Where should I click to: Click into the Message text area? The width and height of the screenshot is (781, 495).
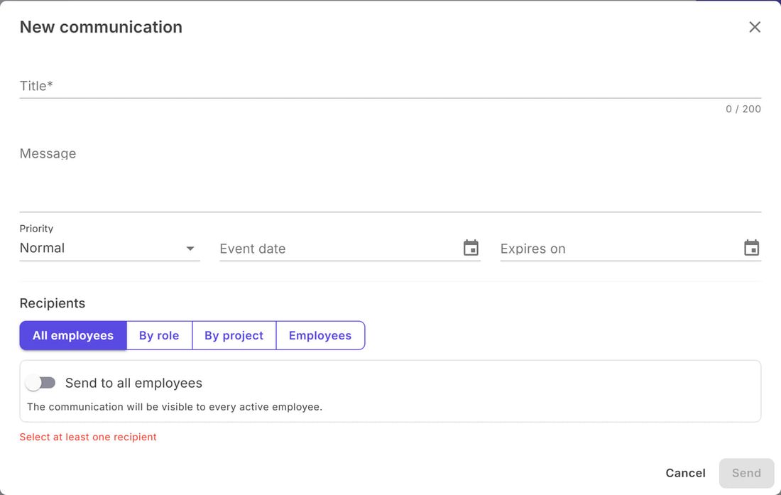(x=390, y=177)
